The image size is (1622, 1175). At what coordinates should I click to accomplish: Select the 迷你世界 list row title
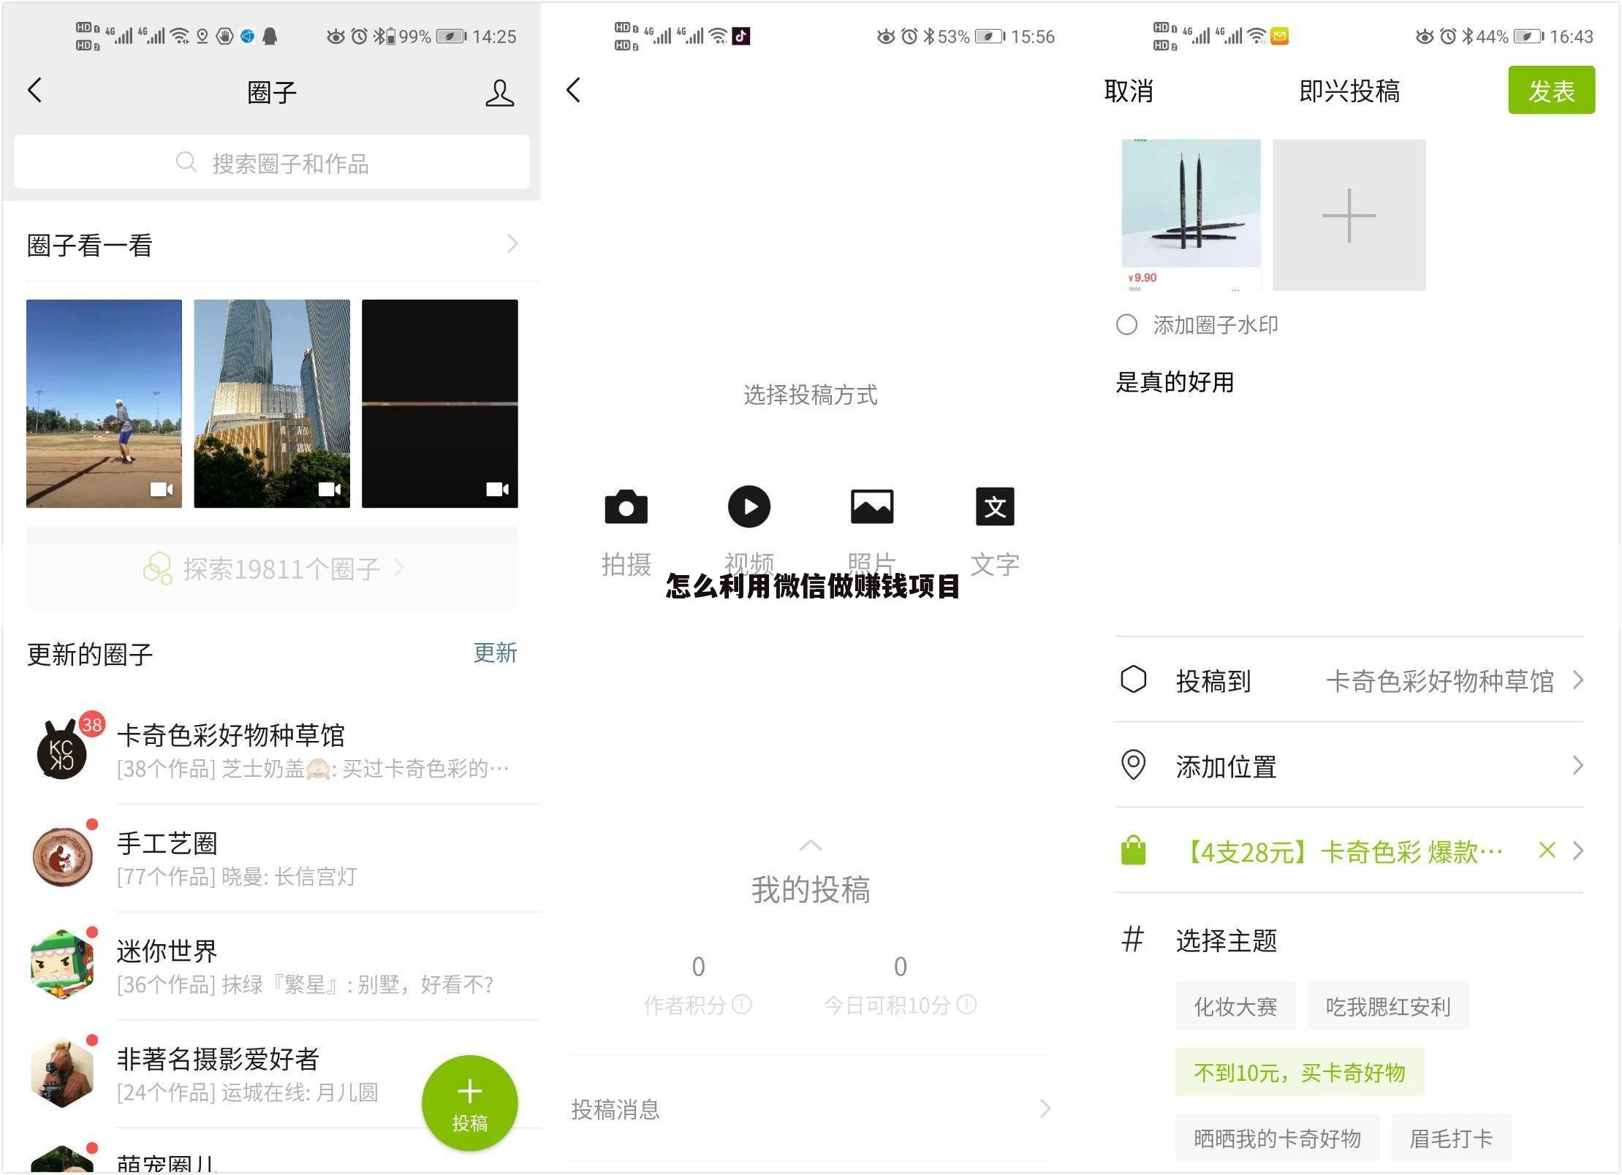(167, 951)
